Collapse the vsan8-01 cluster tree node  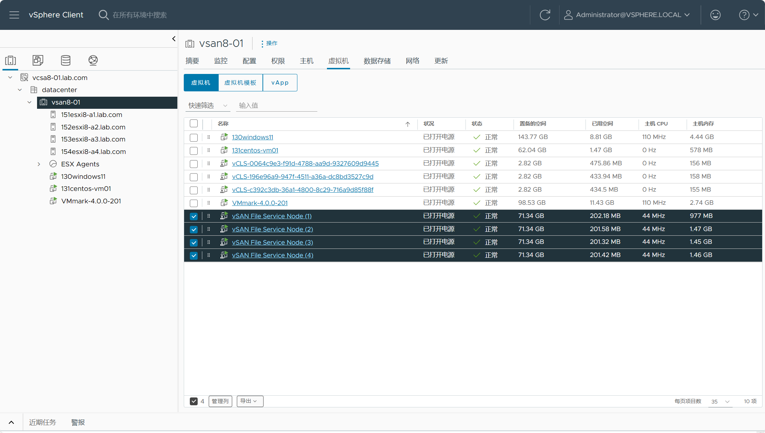point(30,102)
